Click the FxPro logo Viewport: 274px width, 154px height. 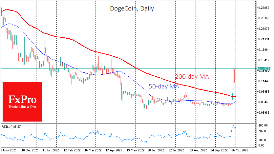[x=22, y=101]
